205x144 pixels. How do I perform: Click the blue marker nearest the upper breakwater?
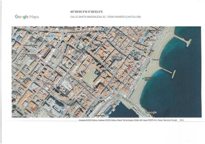coord(143,40)
